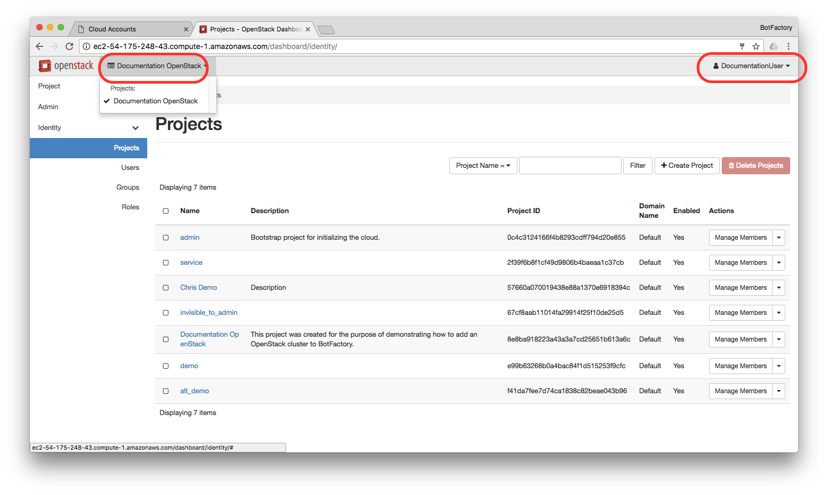Image resolution: width=828 pixels, height=495 pixels.
Task: Click the browser address bar URL
Action: pos(215,46)
